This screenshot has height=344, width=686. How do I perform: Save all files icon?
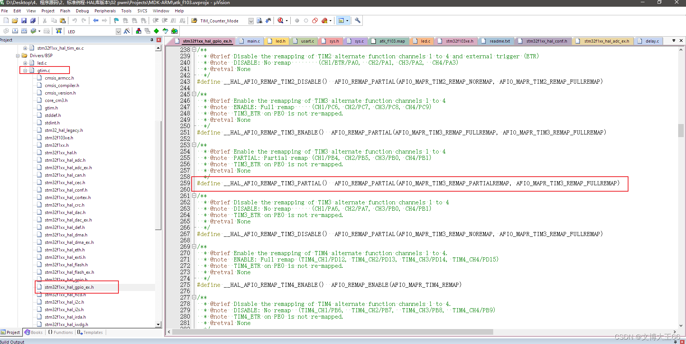[33, 21]
